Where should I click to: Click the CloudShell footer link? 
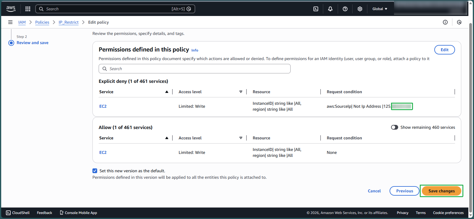coord(18,213)
